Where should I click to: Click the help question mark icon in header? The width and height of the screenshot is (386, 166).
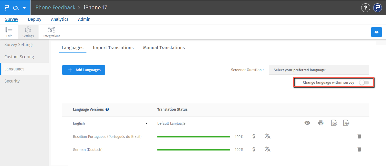pos(365,8)
